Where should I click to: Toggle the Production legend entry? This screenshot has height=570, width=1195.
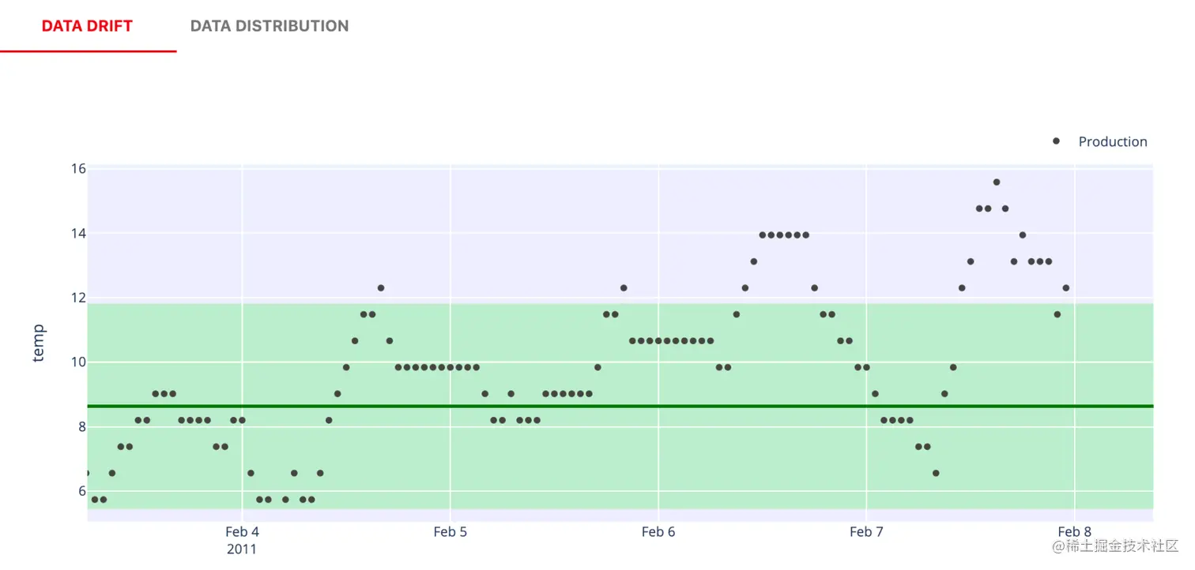(x=1112, y=142)
